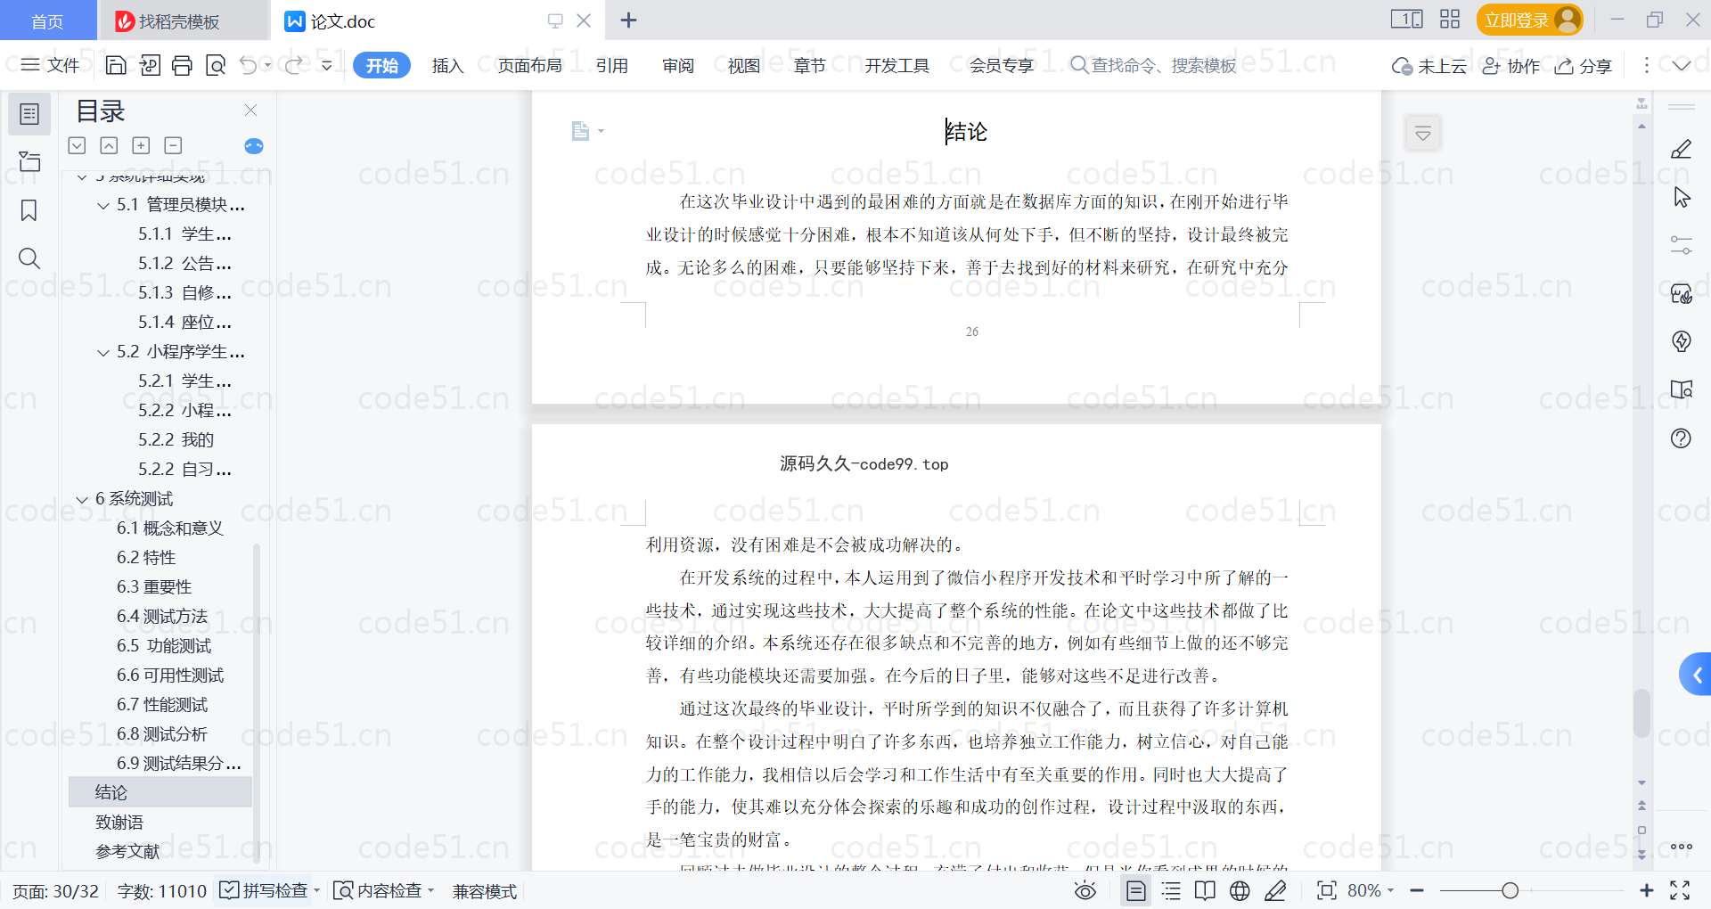The image size is (1711, 909).
Task: Open a new tab with the plus button
Action: tap(629, 20)
